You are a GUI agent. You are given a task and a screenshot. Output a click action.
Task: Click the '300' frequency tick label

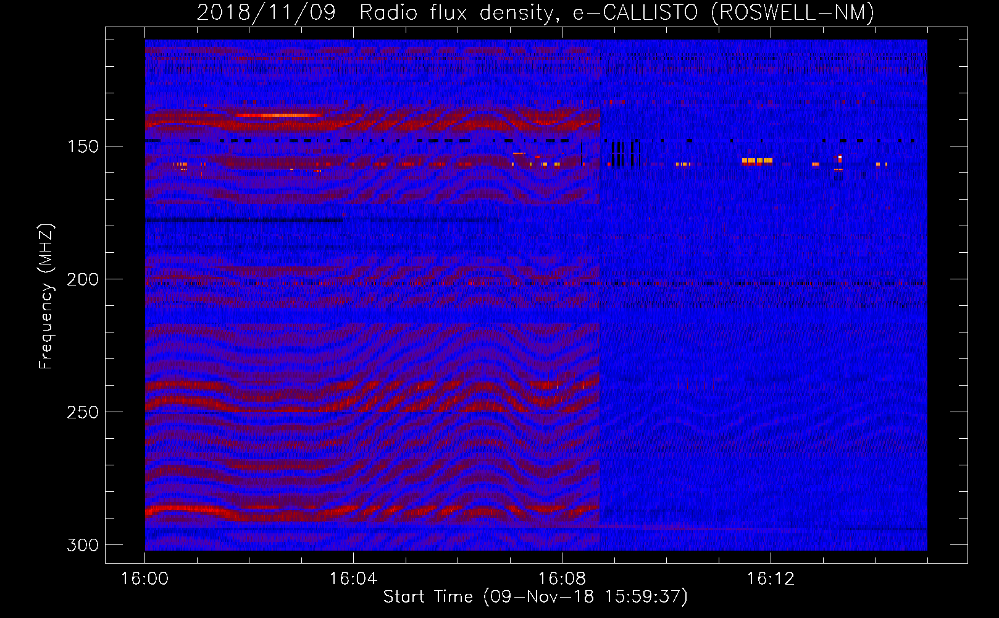click(x=82, y=546)
